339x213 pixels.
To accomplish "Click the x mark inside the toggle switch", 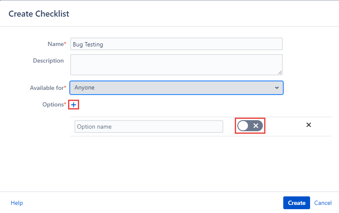I will (x=256, y=126).
